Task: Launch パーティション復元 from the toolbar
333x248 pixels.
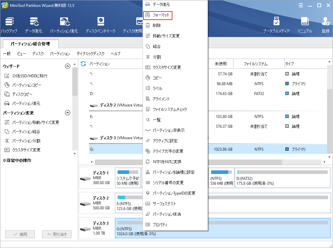Action: (65, 25)
